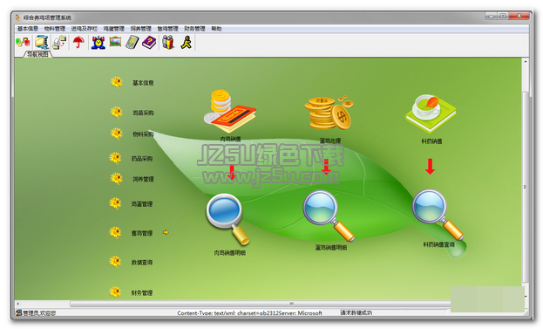
Task: Click the two-folders transfer toolbar icon
Action: [x=59, y=43]
